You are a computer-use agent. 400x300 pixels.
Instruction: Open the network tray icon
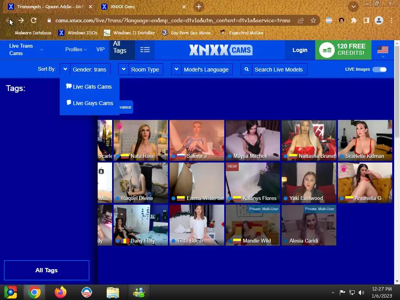pos(352,292)
